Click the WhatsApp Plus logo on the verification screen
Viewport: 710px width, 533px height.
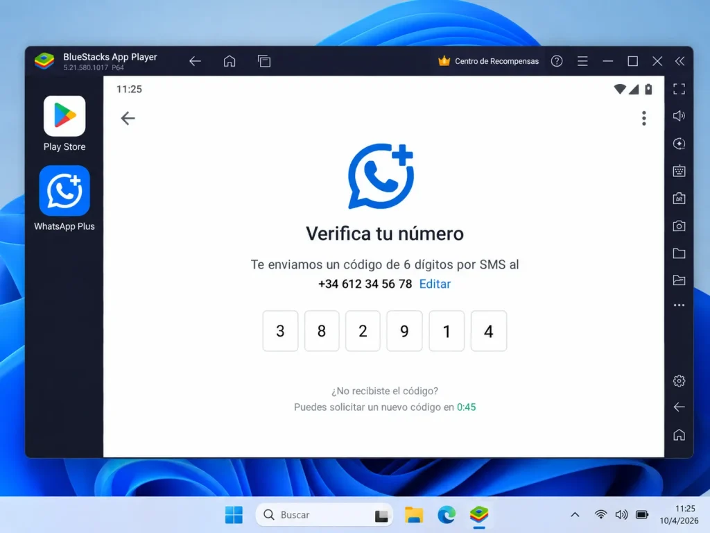coord(381,176)
